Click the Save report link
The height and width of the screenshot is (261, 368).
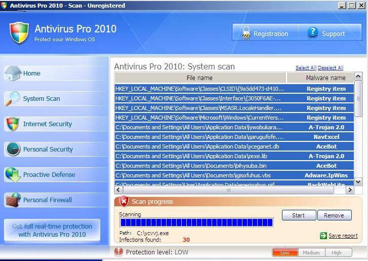point(343,236)
